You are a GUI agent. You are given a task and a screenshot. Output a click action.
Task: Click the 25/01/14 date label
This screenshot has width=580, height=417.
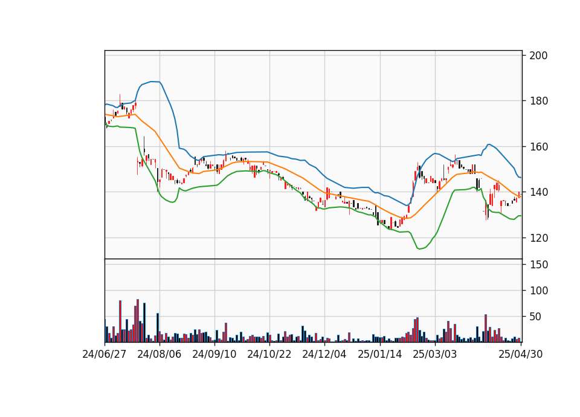tap(380, 355)
